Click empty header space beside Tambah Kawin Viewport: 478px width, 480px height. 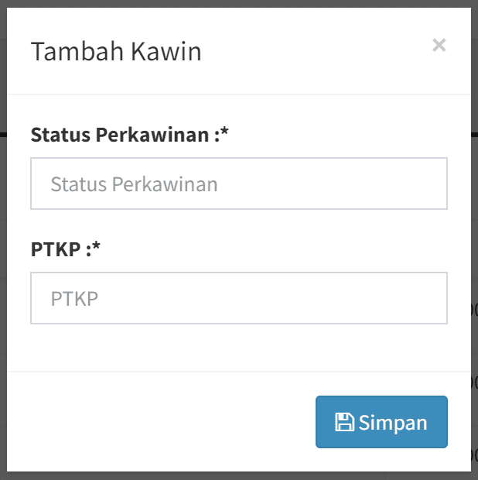[309, 52]
